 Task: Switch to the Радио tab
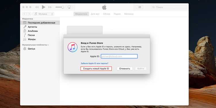coord(117,14)
